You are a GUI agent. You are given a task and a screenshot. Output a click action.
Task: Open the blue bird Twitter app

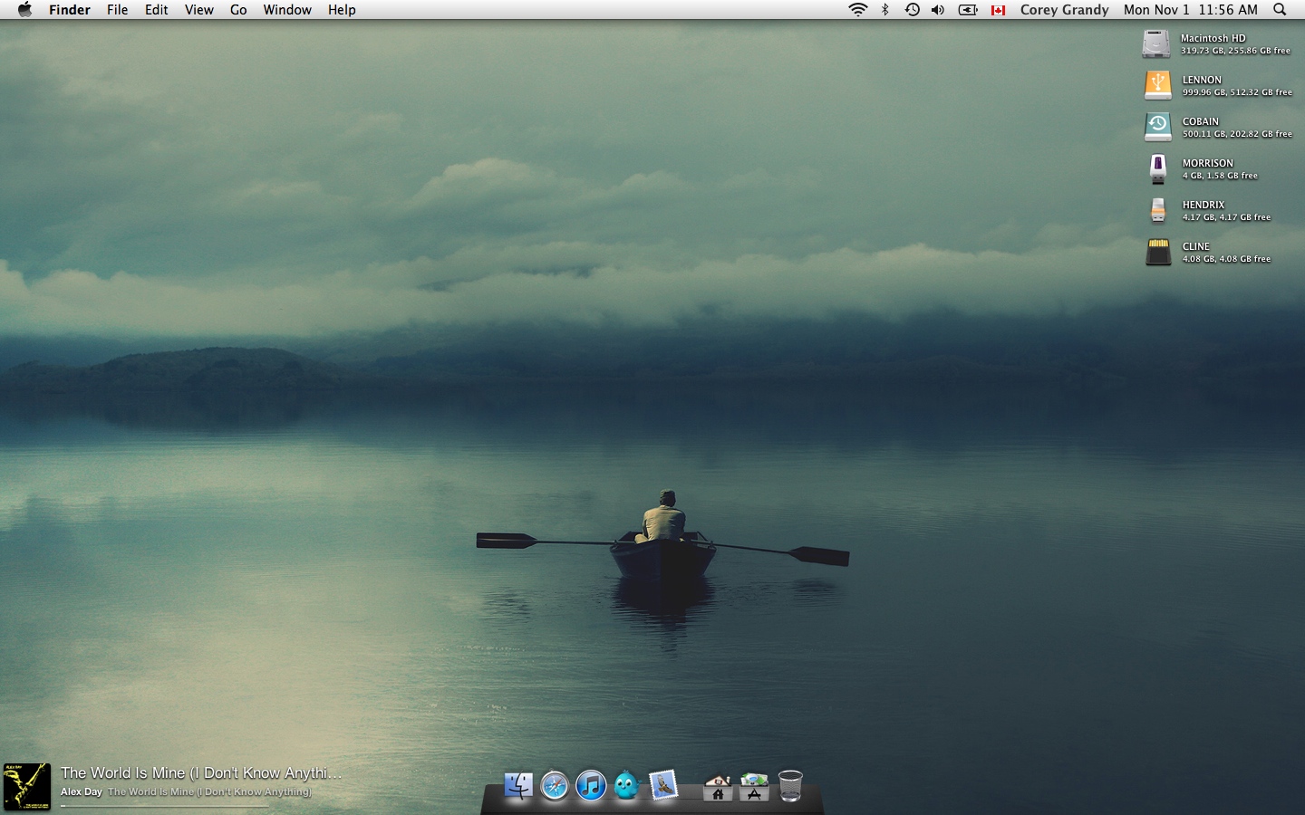tap(626, 785)
